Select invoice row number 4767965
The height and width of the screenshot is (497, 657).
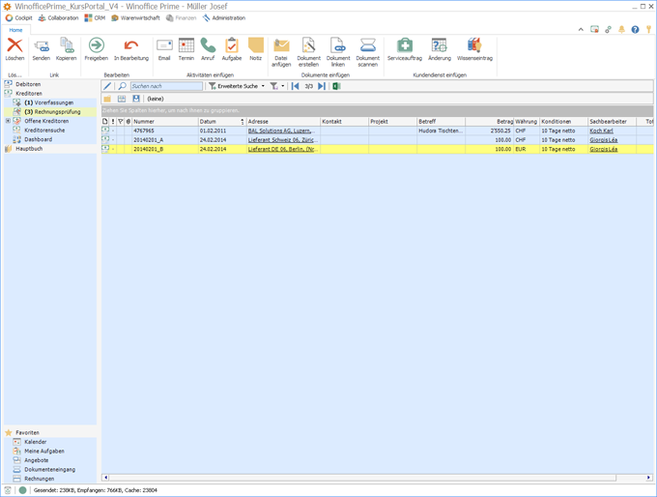(x=377, y=131)
